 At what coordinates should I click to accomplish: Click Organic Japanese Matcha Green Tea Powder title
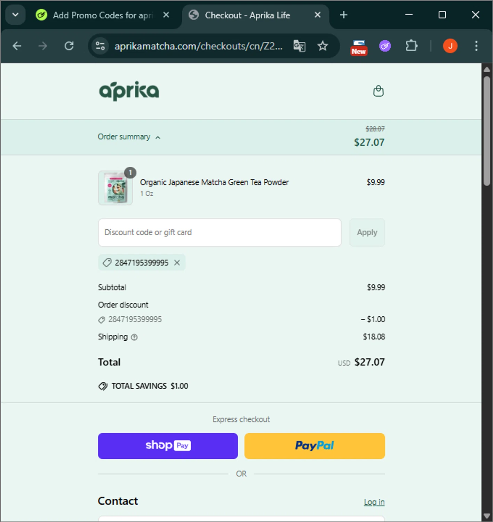point(214,182)
